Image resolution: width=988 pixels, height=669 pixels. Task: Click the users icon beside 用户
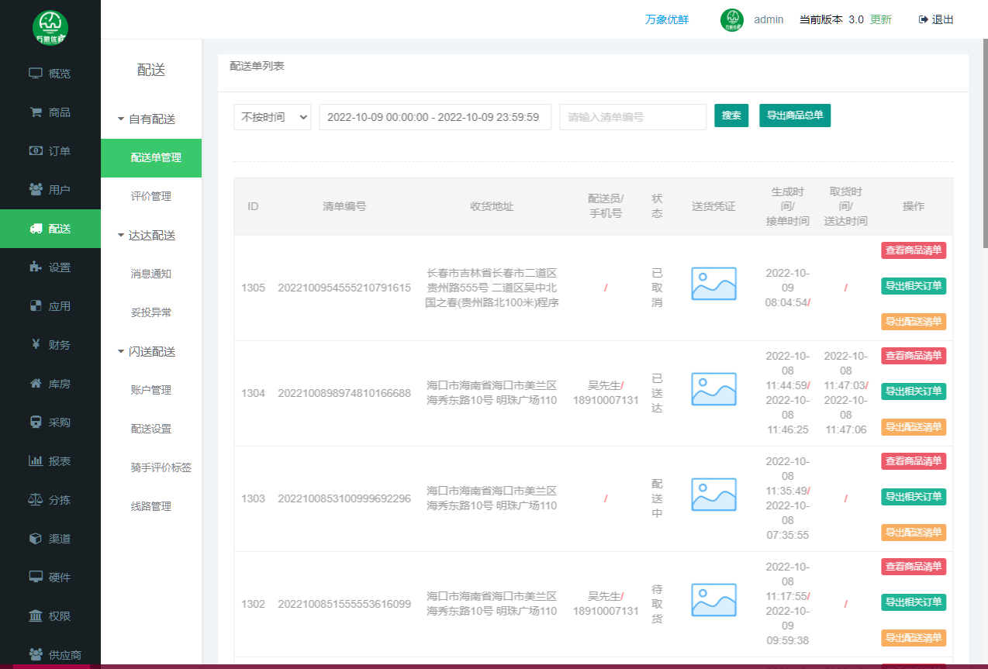[36, 190]
